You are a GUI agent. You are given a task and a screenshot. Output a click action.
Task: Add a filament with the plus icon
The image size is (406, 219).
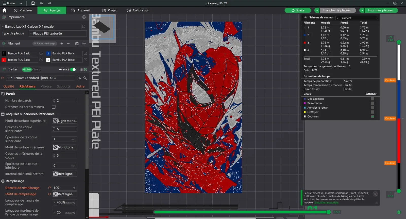pyautogui.click(x=62, y=44)
